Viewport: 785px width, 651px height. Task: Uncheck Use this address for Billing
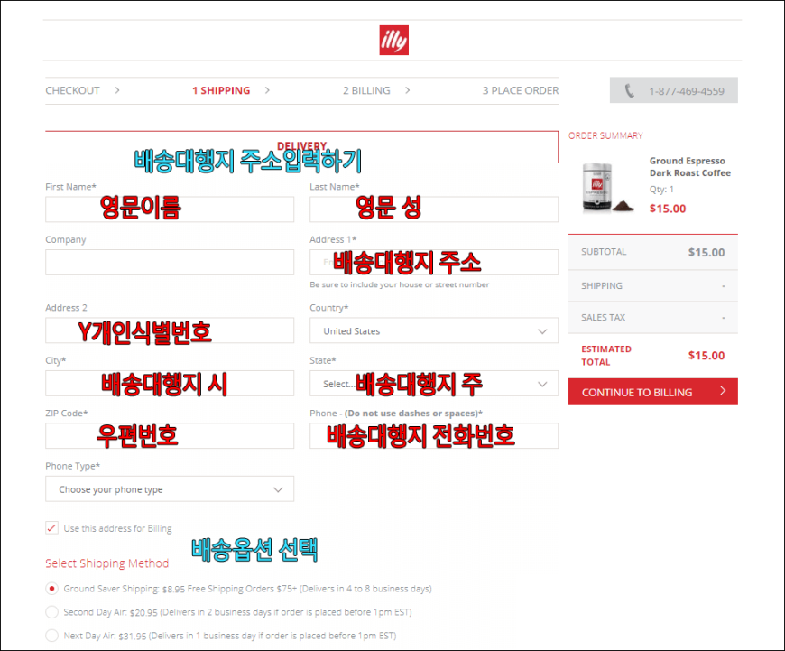[51, 527]
